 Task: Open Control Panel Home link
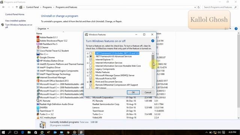15,14
